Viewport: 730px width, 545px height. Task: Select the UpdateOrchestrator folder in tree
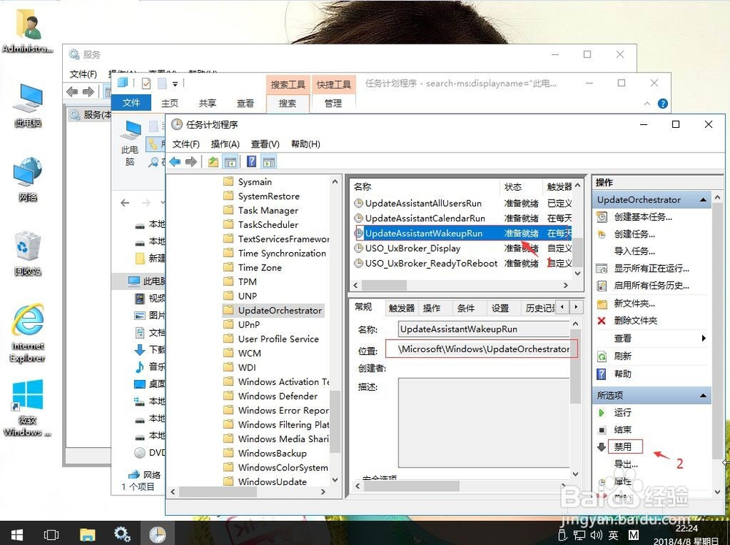280,310
